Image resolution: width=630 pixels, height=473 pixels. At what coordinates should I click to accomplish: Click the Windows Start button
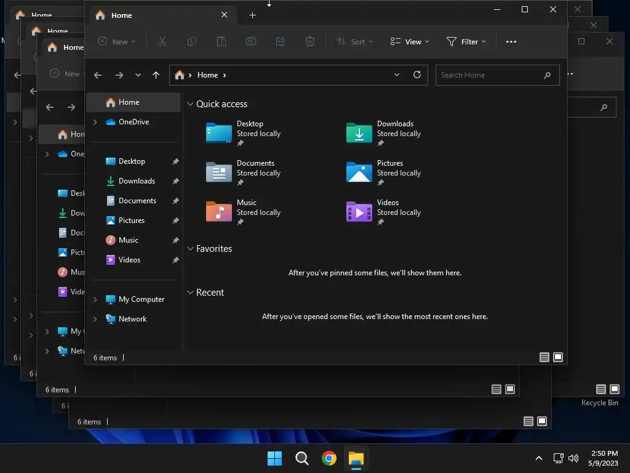pyautogui.click(x=274, y=458)
